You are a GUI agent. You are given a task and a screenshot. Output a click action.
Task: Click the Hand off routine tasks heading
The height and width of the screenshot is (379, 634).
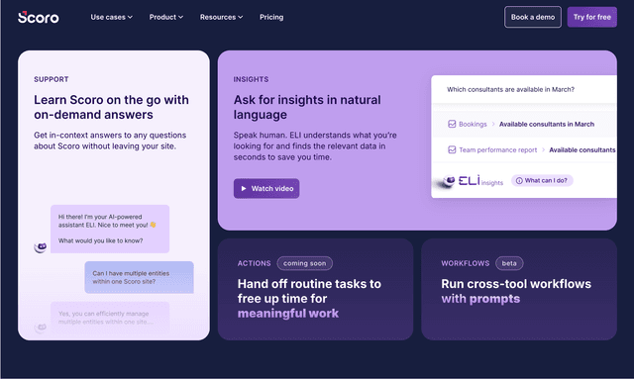[x=309, y=299]
